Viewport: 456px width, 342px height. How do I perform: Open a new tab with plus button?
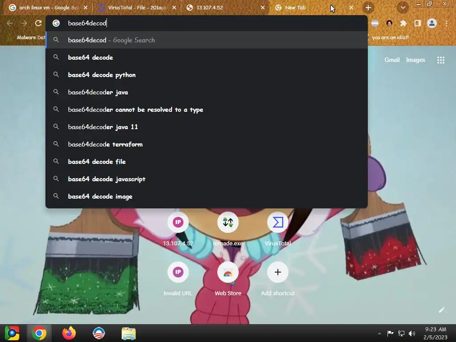tap(368, 8)
